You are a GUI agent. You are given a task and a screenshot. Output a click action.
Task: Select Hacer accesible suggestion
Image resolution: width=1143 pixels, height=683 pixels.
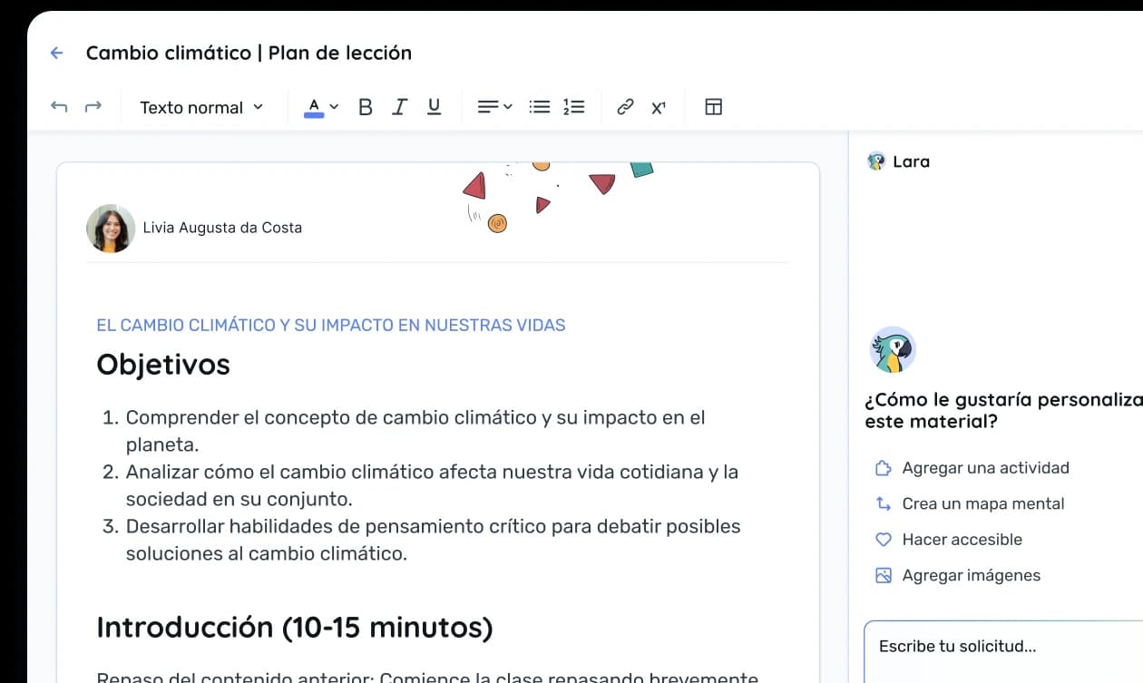pyautogui.click(x=948, y=540)
